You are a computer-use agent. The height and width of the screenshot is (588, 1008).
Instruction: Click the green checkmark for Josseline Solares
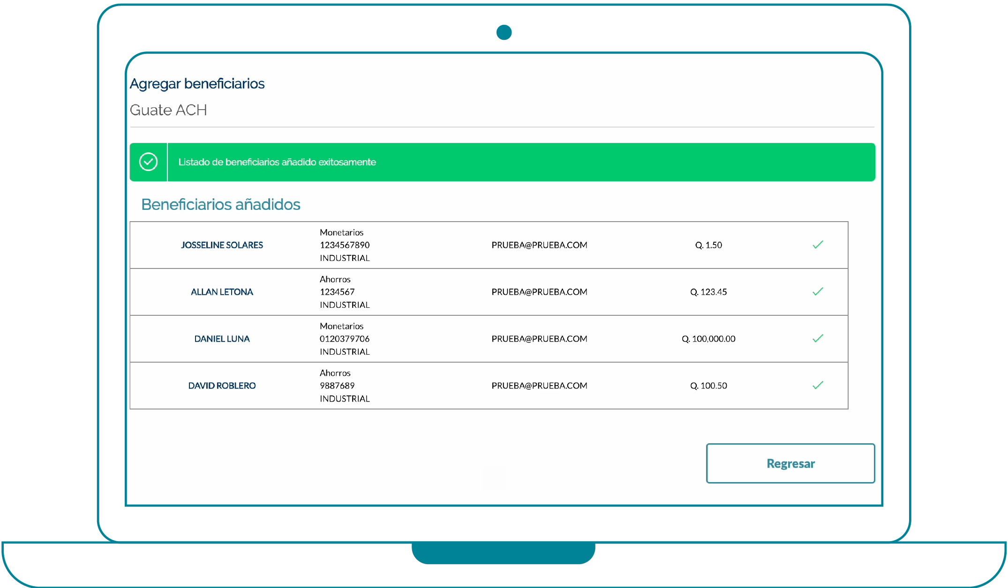pos(818,245)
